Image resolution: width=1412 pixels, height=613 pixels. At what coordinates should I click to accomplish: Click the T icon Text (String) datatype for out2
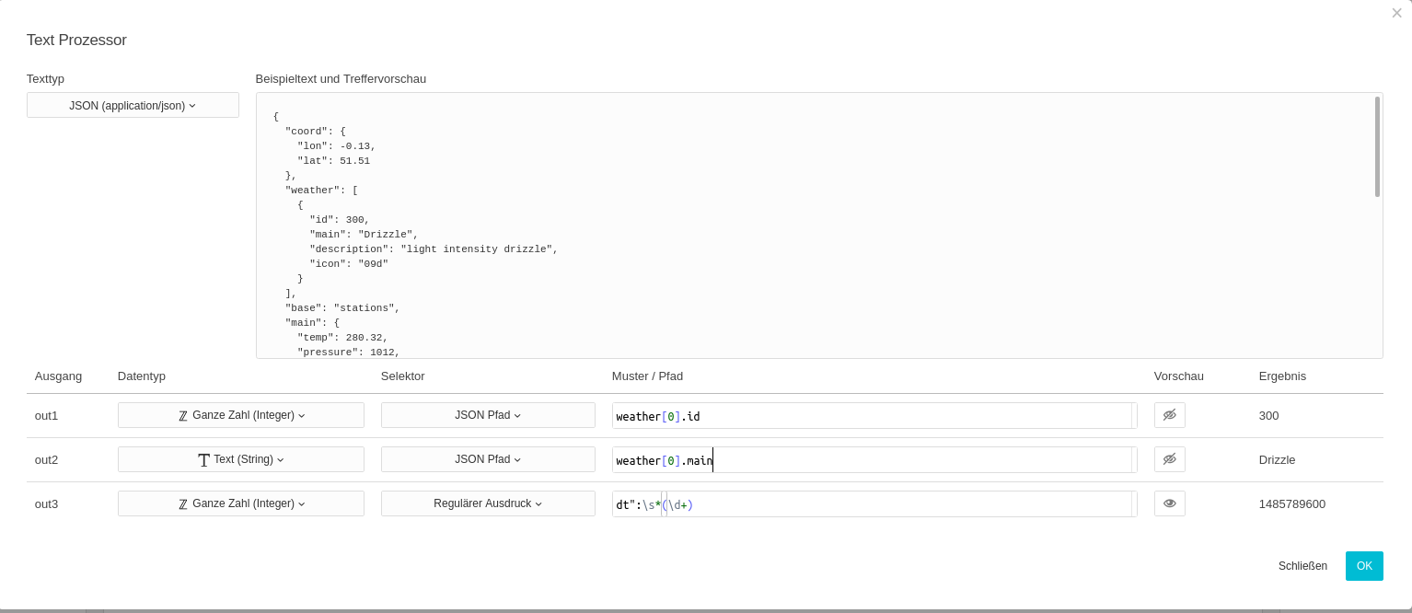[x=203, y=460]
